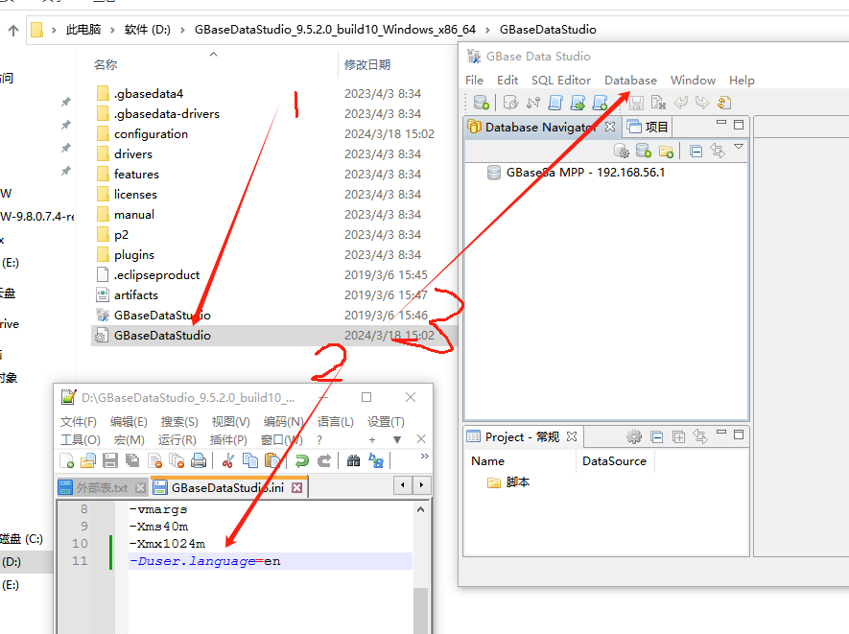Switch to the 外部表.txt tab
This screenshot has height=634, width=849.
[102, 488]
